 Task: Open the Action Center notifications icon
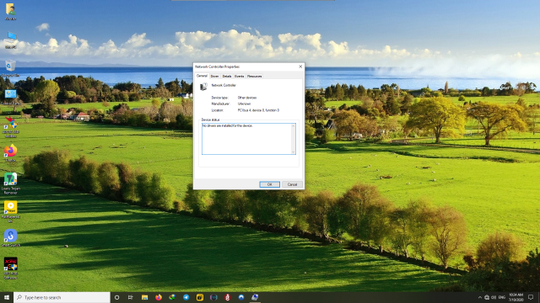coord(531,297)
